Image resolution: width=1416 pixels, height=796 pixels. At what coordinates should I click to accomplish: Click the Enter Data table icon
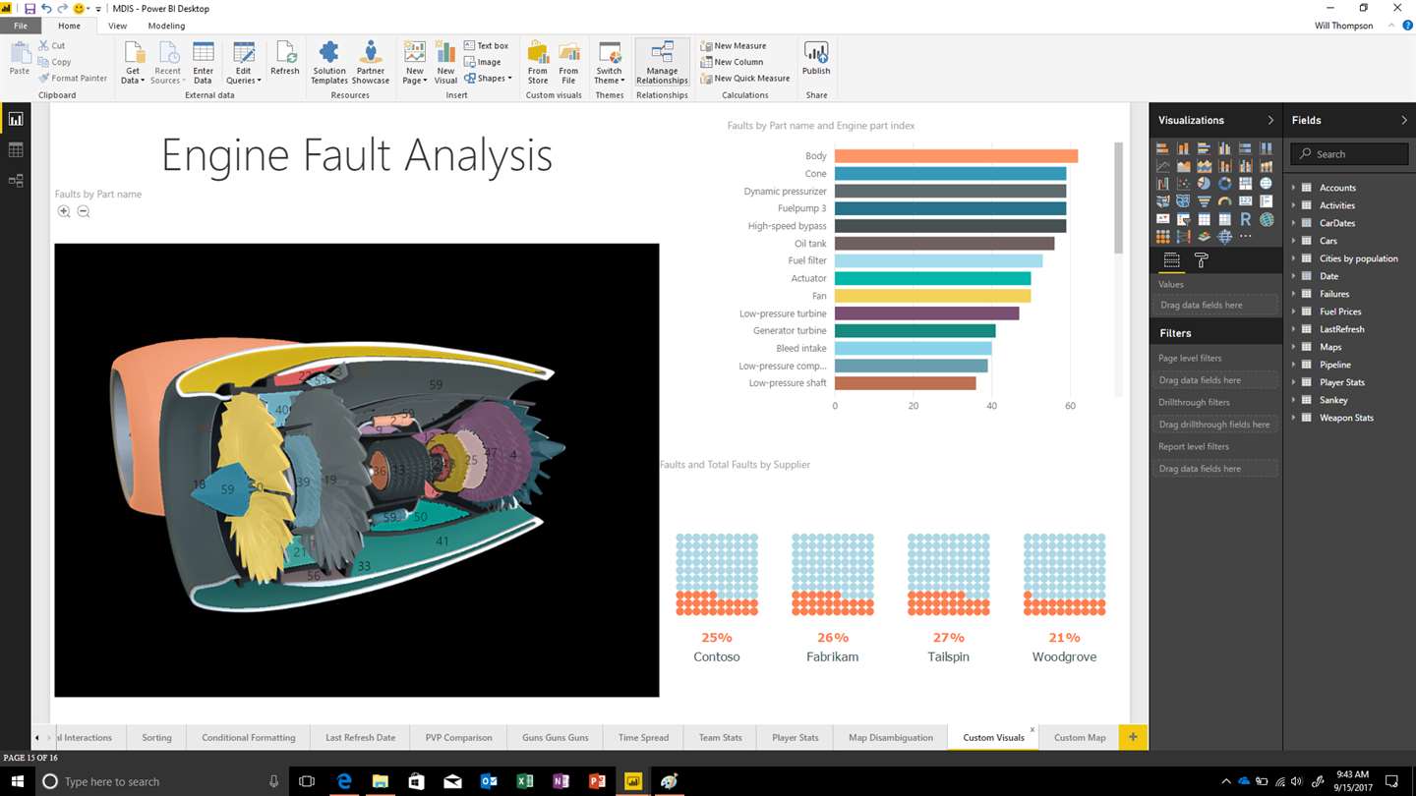[204, 52]
